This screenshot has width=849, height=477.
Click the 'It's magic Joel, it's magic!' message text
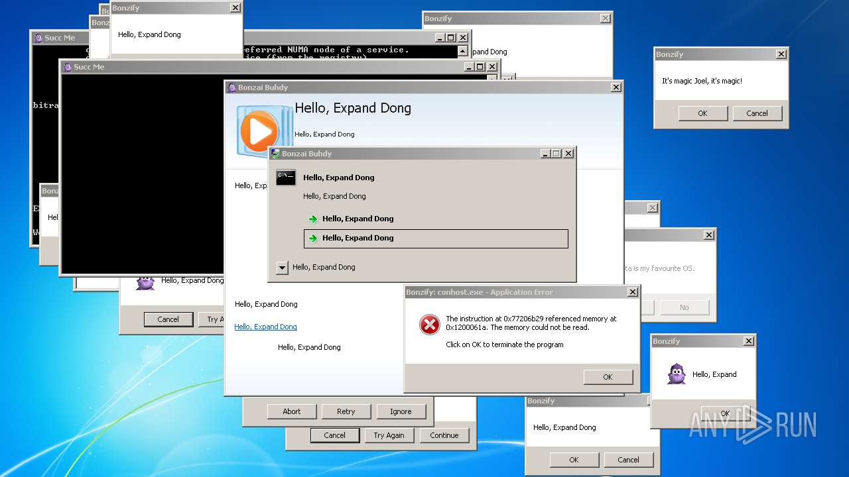[702, 81]
